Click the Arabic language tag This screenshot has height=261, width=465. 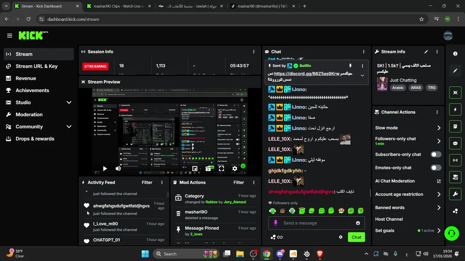[x=398, y=88]
